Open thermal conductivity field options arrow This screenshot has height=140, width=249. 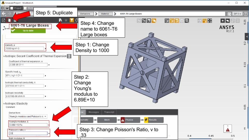45,86
